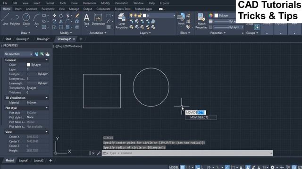Click the MODEL status bar button
The height and width of the screenshot is (169, 302).
[x=174, y=167]
